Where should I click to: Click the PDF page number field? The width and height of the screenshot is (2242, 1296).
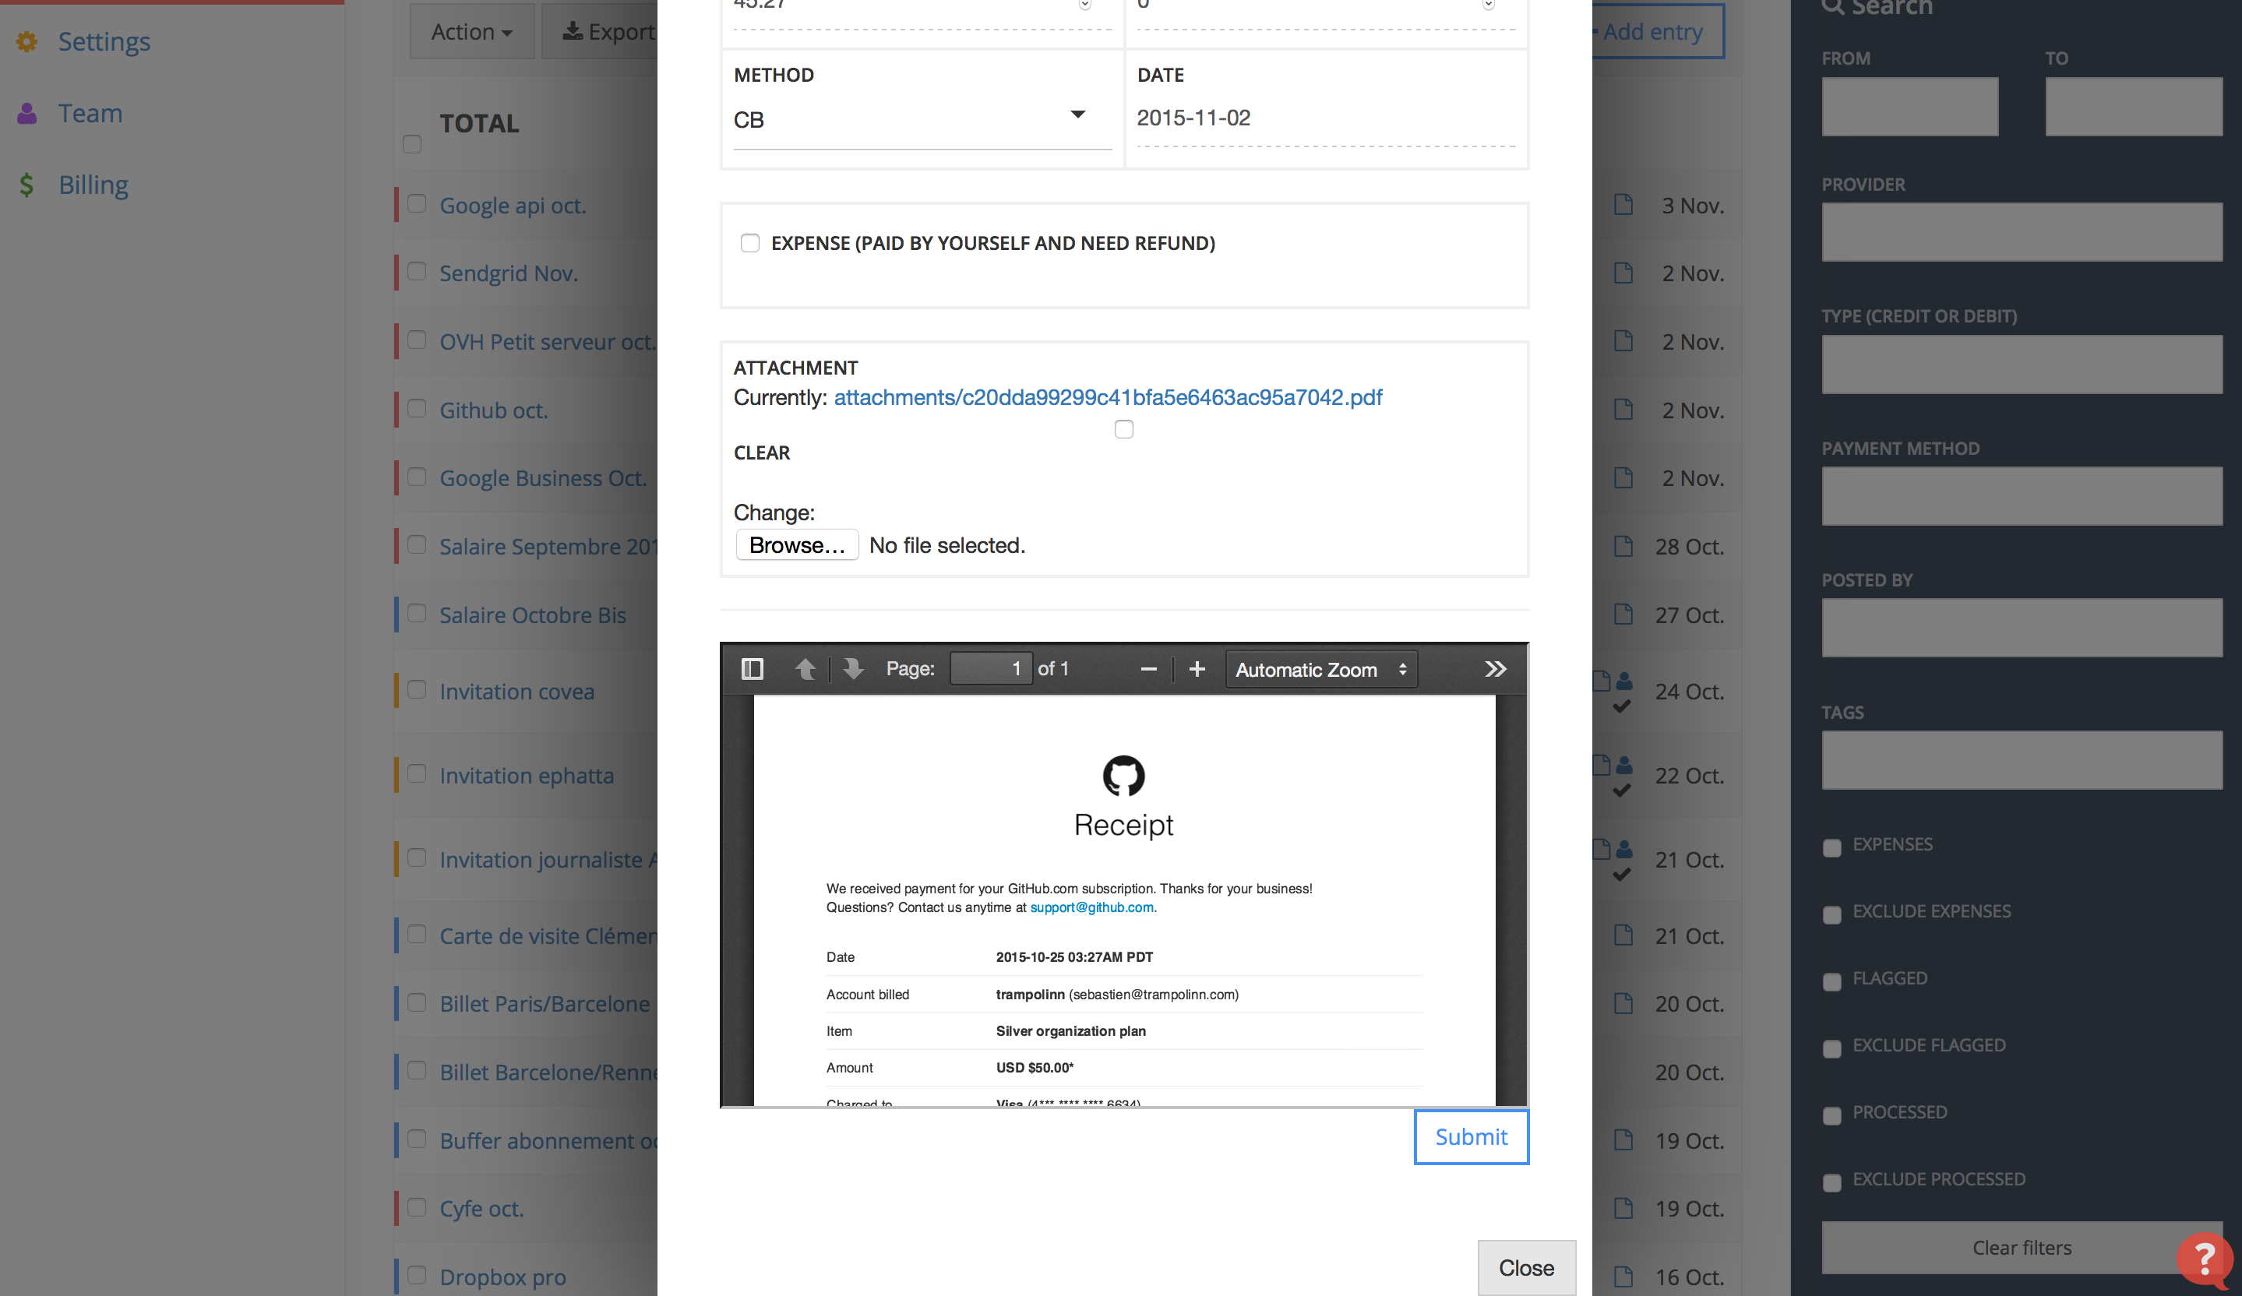coord(990,669)
